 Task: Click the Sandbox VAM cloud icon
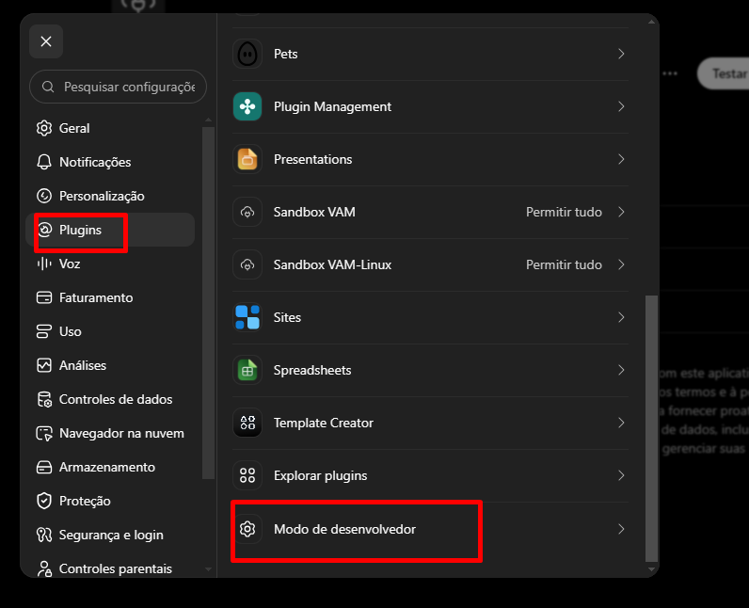point(247,212)
